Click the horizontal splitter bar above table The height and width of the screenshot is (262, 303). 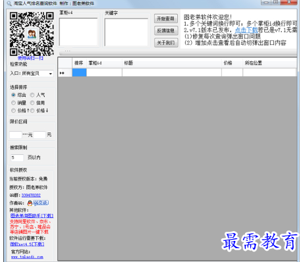178,54
